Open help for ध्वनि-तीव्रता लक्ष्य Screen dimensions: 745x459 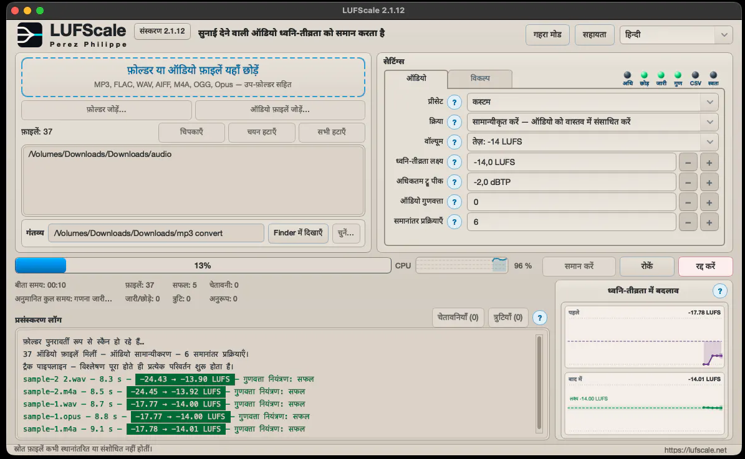pyautogui.click(x=454, y=163)
